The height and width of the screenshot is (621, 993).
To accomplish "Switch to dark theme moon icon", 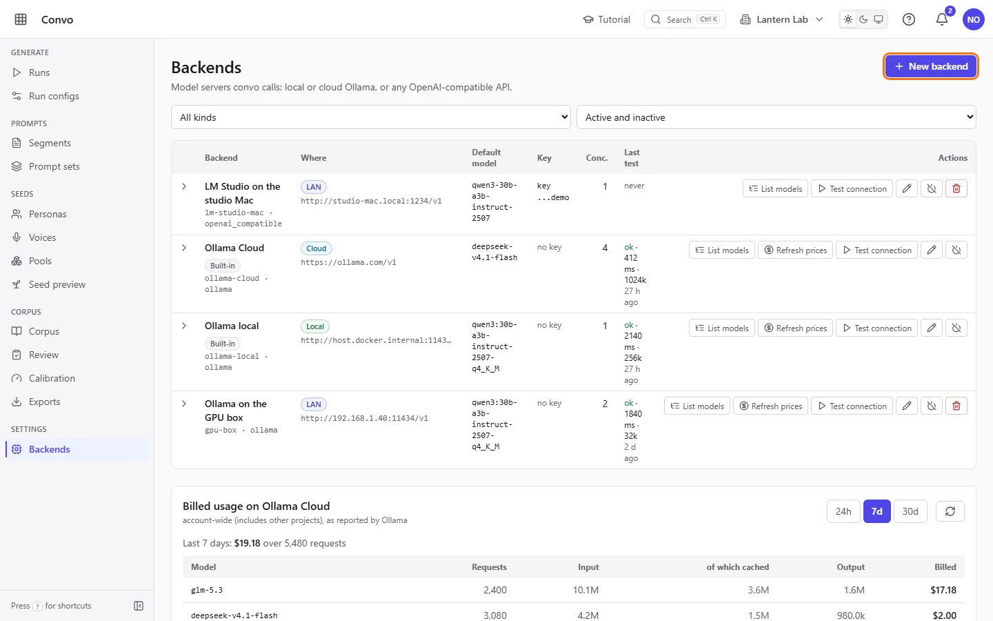I will [x=863, y=19].
